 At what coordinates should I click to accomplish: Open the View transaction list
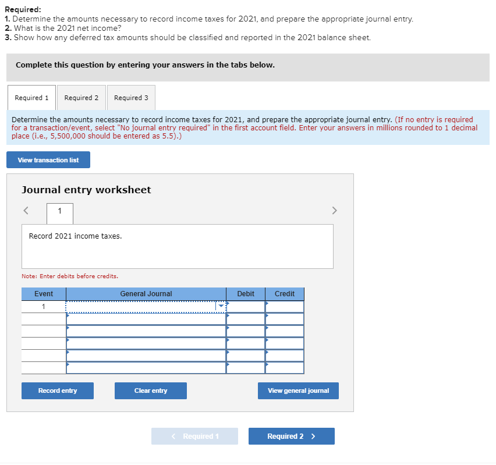(x=48, y=159)
